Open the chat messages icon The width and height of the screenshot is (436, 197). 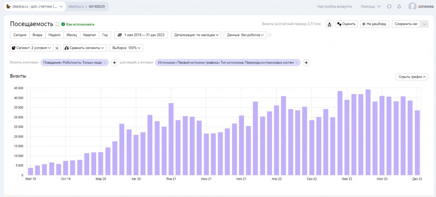point(389,7)
